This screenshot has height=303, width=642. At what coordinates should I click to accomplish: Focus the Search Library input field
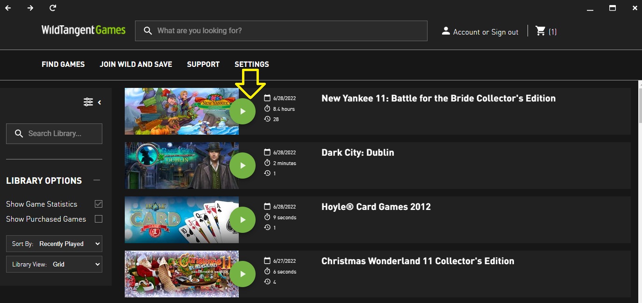click(x=54, y=134)
